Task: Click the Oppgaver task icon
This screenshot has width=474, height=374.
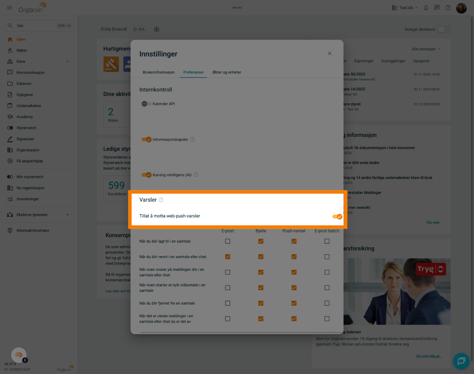Action: point(10,95)
